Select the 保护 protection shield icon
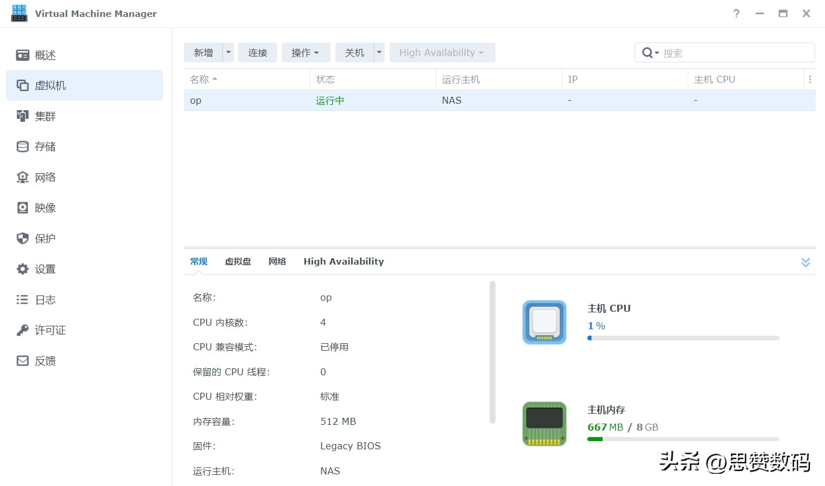 (x=23, y=238)
